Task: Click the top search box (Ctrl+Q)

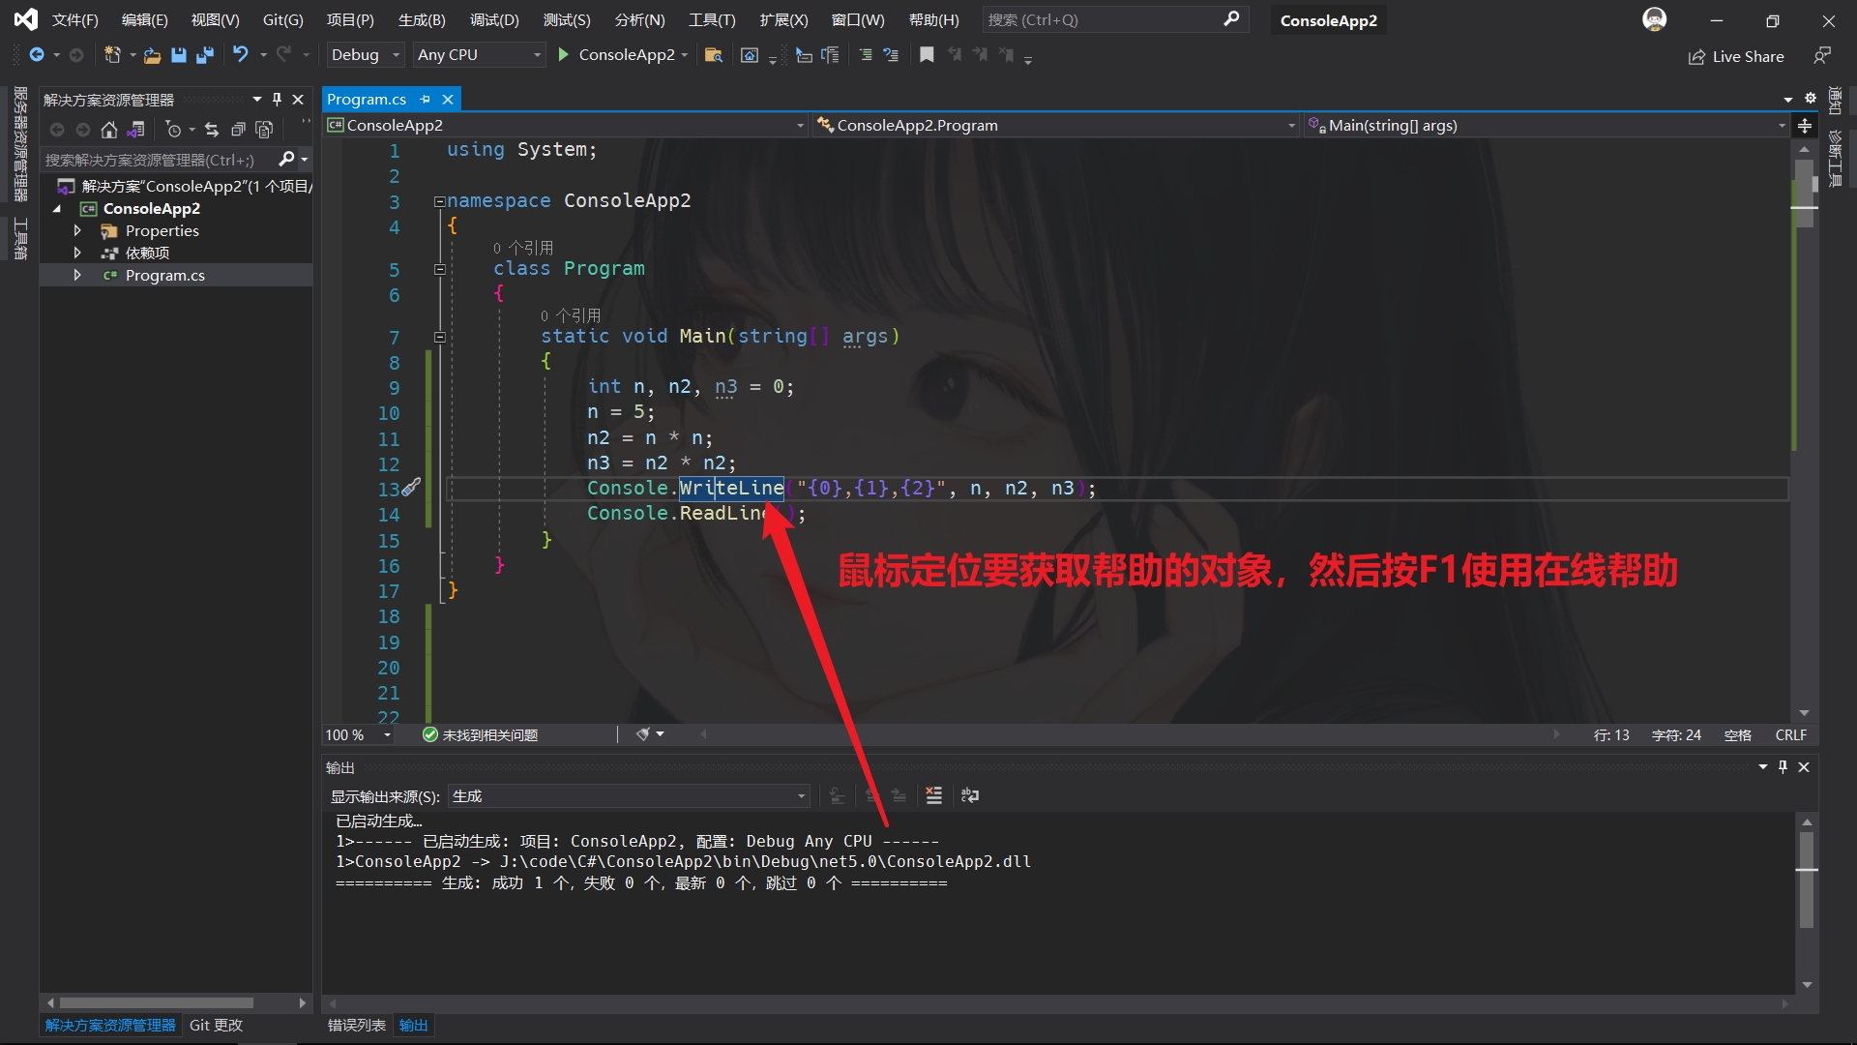Action: tap(1103, 19)
